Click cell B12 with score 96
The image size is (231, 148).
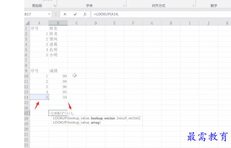(x=58, y=87)
